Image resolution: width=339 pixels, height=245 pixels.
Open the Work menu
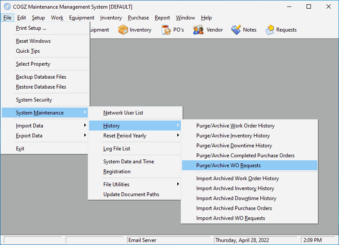tap(57, 18)
